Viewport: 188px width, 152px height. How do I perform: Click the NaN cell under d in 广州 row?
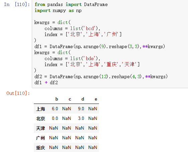tap(80, 138)
